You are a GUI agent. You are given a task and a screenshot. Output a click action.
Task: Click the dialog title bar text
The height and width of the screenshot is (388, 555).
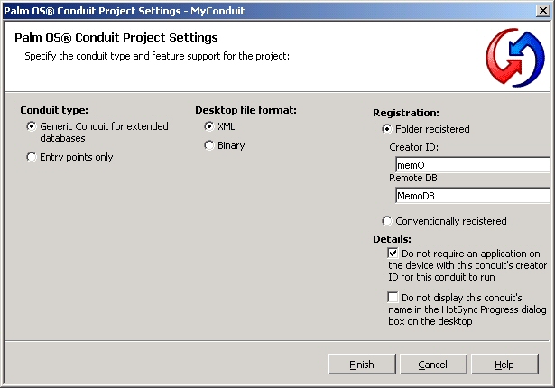(125, 11)
